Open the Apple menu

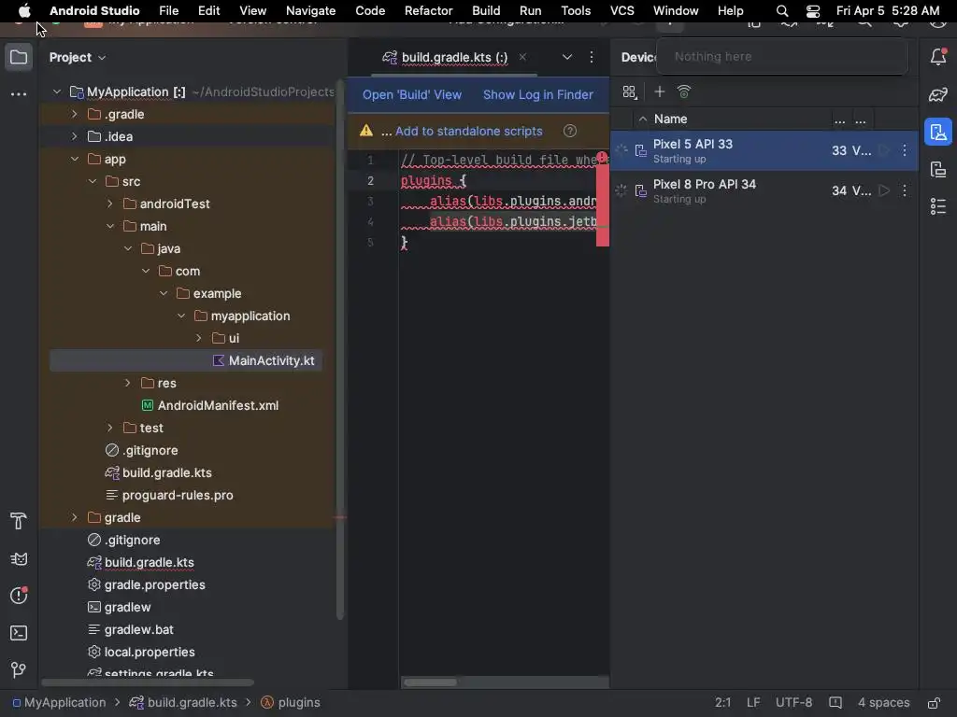coord(24,11)
